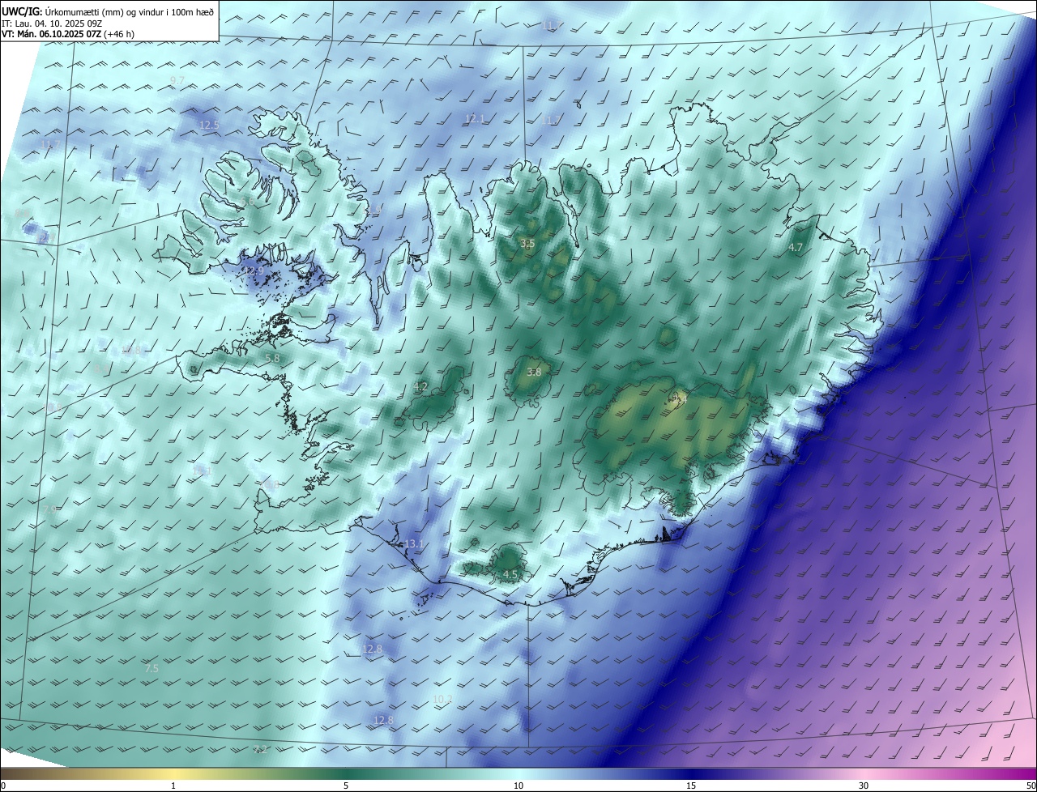
Task: Click the map value label 4.7
Action: [796, 248]
